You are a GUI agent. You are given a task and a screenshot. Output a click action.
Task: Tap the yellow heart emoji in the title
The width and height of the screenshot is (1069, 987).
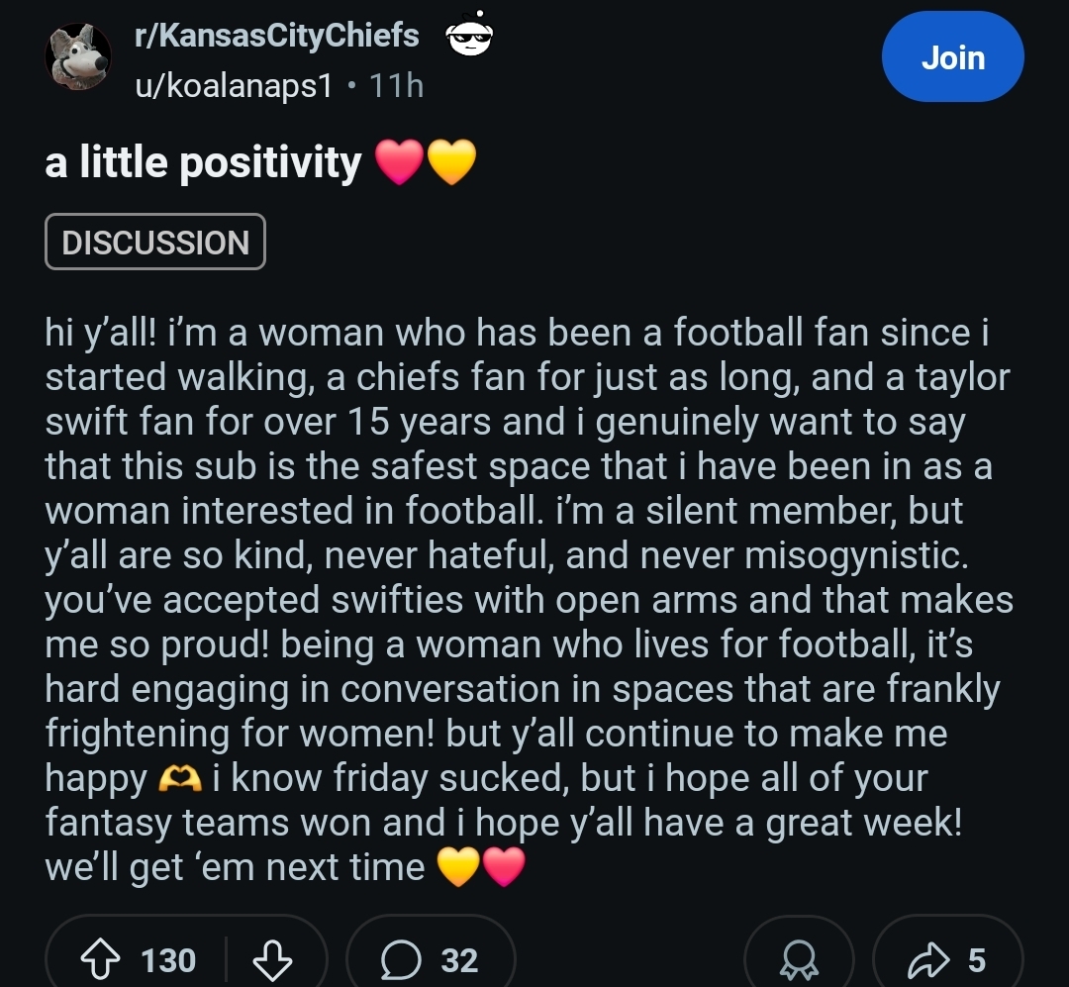451,162
